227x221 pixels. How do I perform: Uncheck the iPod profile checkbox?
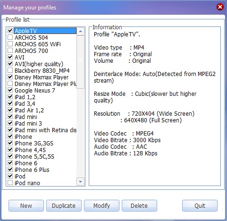pyautogui.click(x=10, y=176)
